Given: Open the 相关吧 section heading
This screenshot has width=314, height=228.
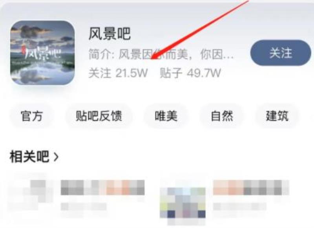Looking at the screenshot, I should 29,157.
